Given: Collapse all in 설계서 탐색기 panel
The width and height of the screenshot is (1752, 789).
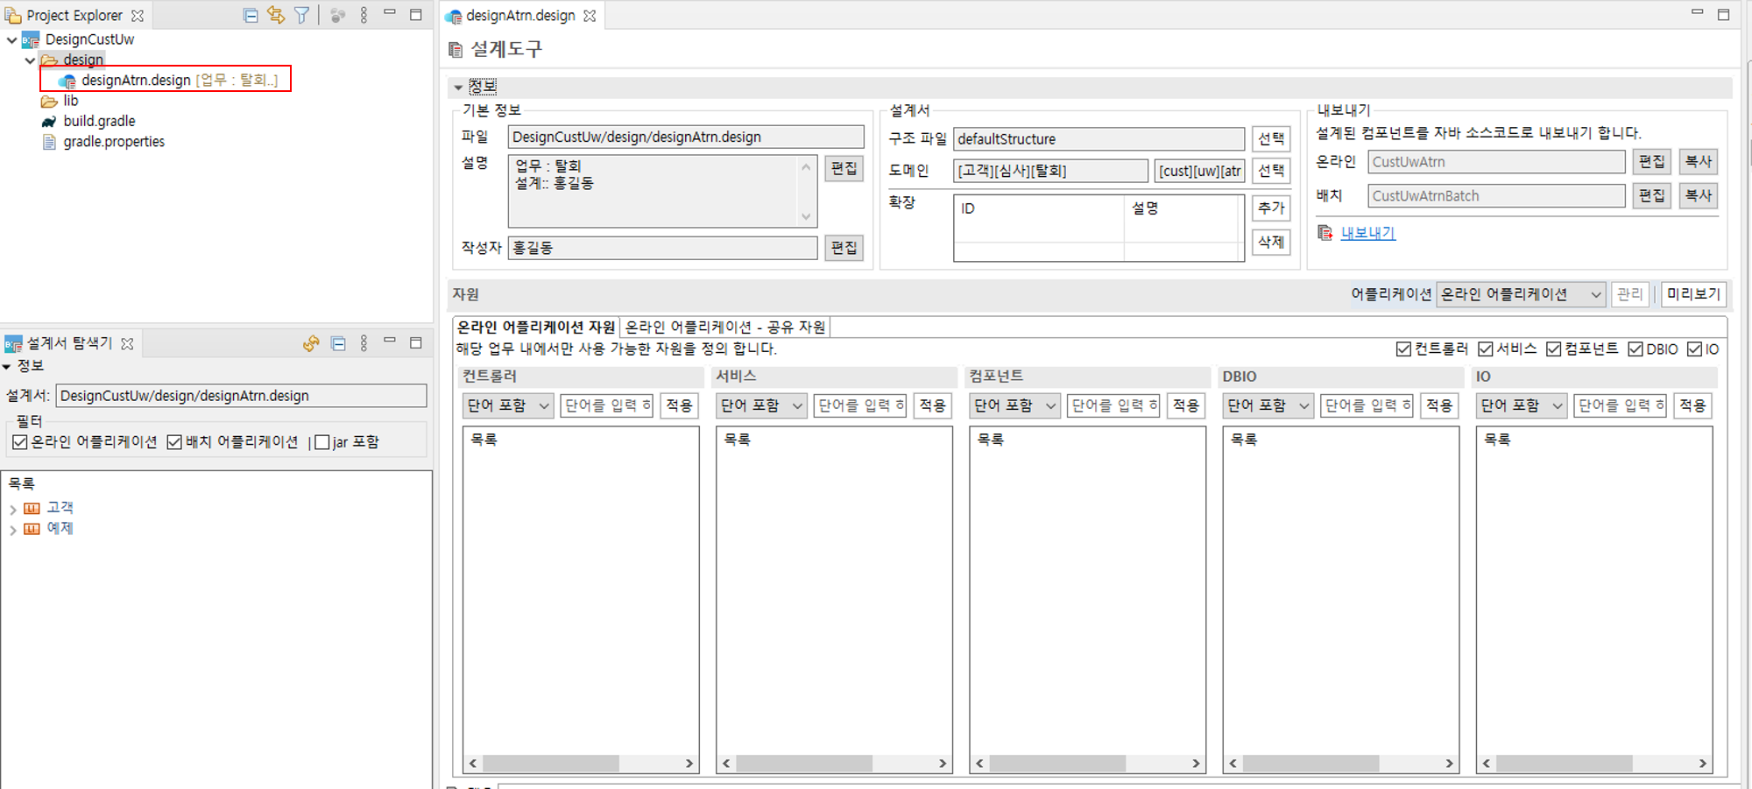Looking at the screenshot, I should pos(338,343).
